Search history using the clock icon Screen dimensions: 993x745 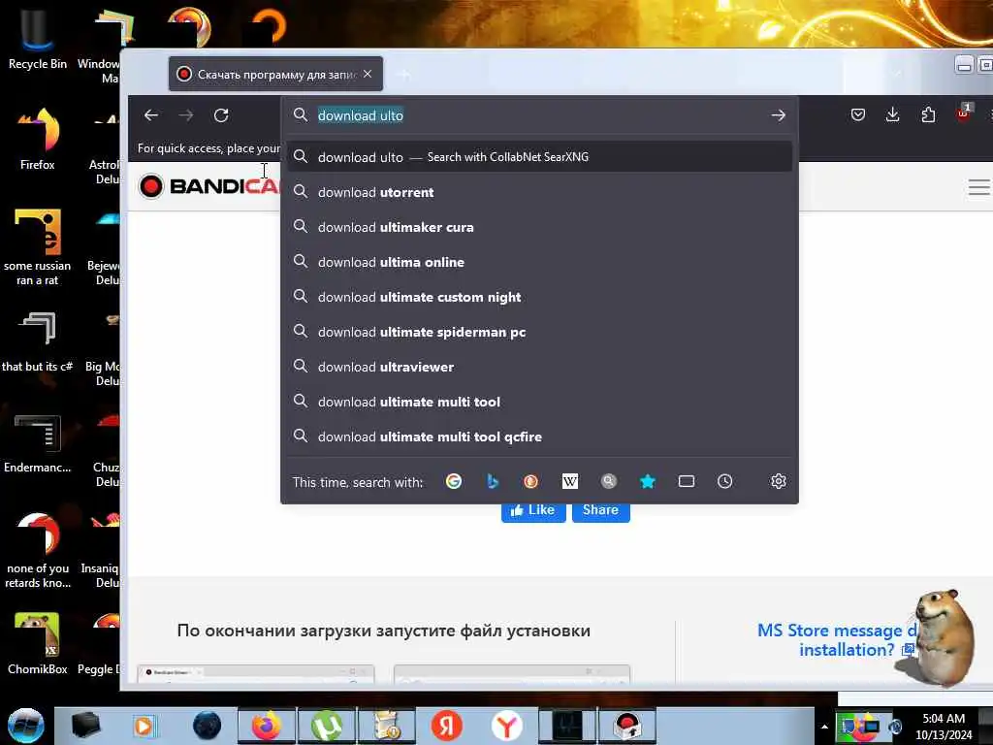coord(725,481)
